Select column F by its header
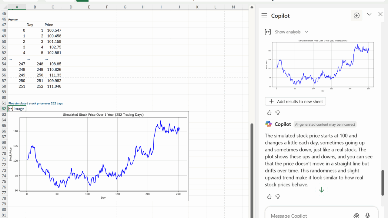The height and width of the screenshot is (218, 388). tap(107, 7)
